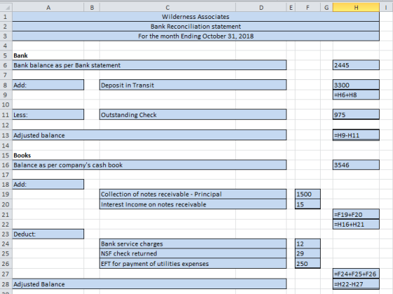Viewport: 393px width, 294px height.
Task: Click the cell containing 15
Action: [307, 204]
